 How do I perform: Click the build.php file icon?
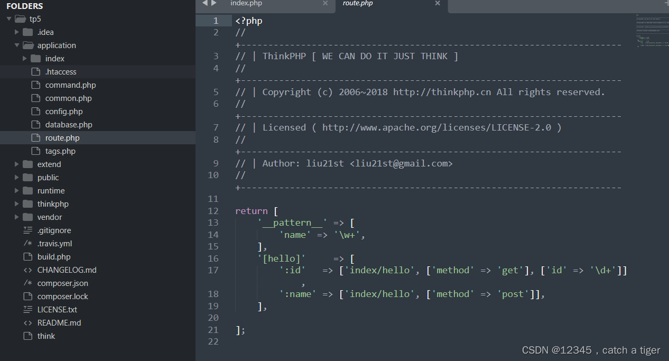[x=27, y=257]
